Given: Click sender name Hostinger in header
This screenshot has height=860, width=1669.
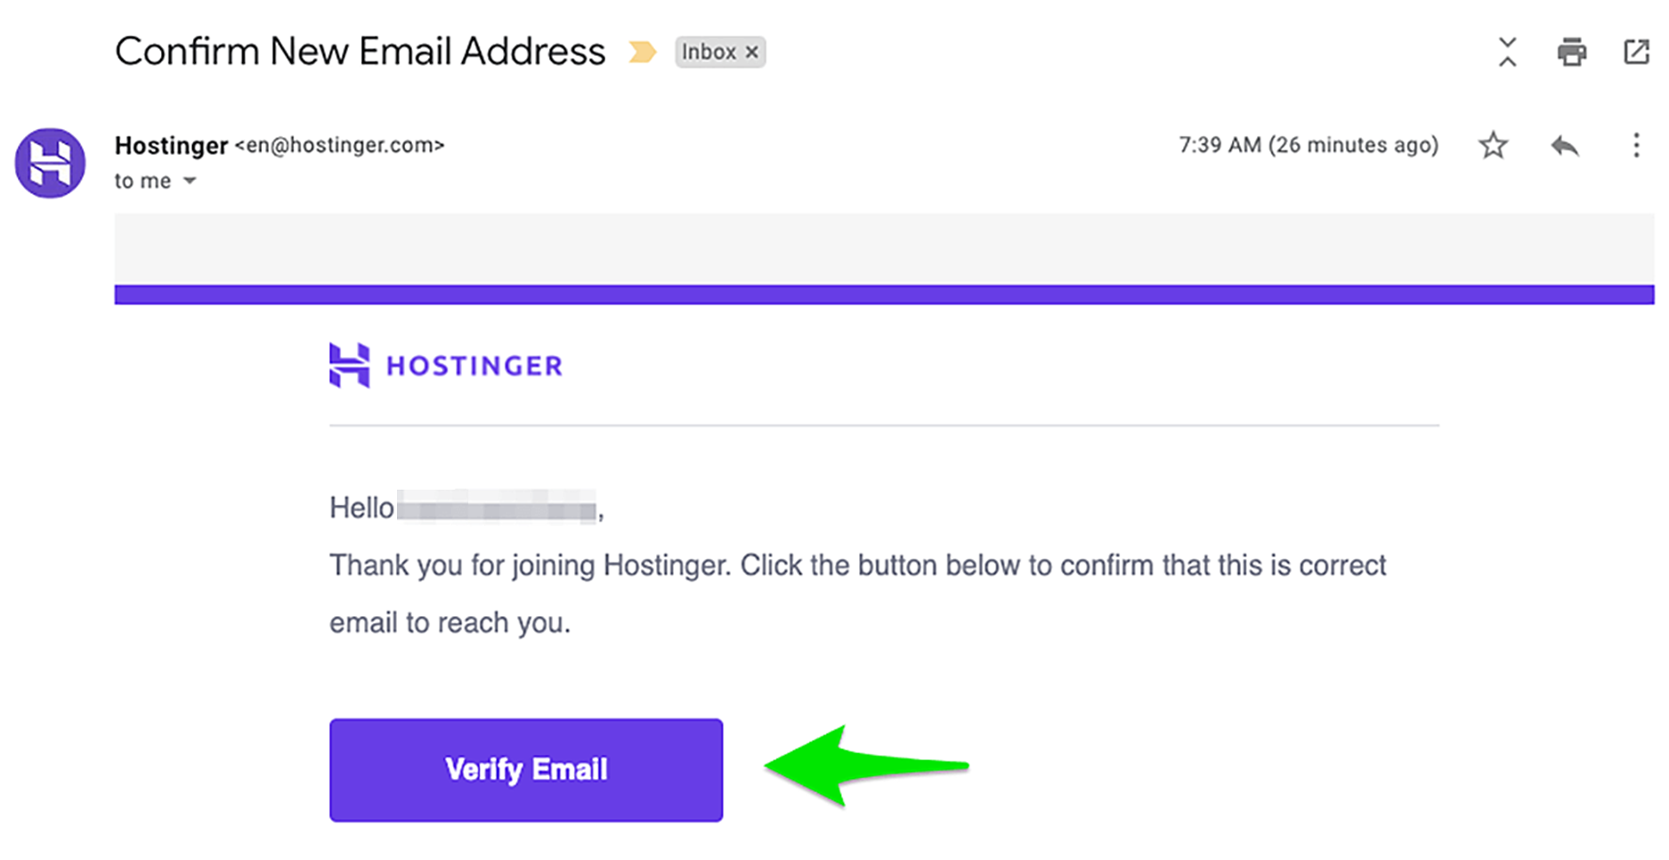Looking at the screenshot, I should pyautogui.click(x=171, y=145).
